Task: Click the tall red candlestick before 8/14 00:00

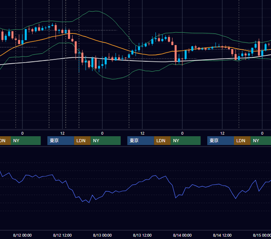Action: [176, 53]
